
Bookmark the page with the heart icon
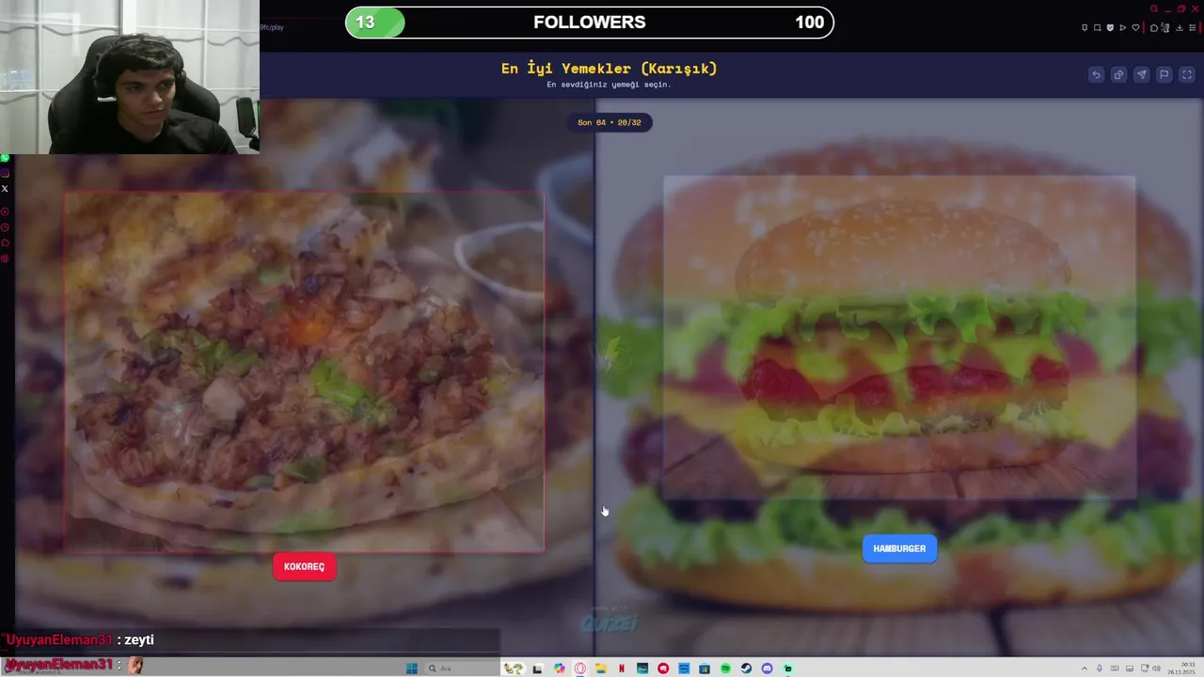click(x=1135, y=27)
